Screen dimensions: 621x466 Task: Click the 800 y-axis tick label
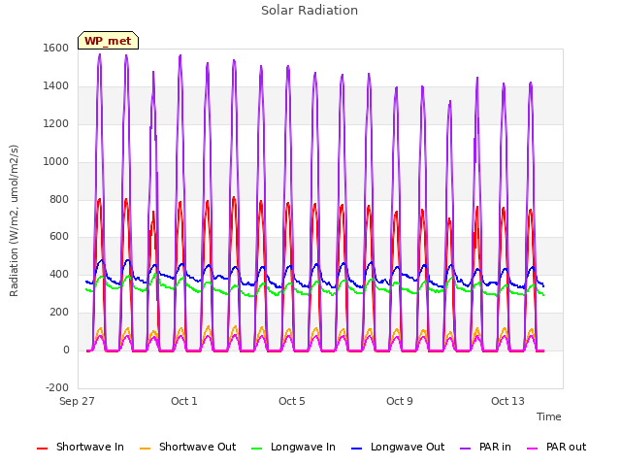point(59,200)
